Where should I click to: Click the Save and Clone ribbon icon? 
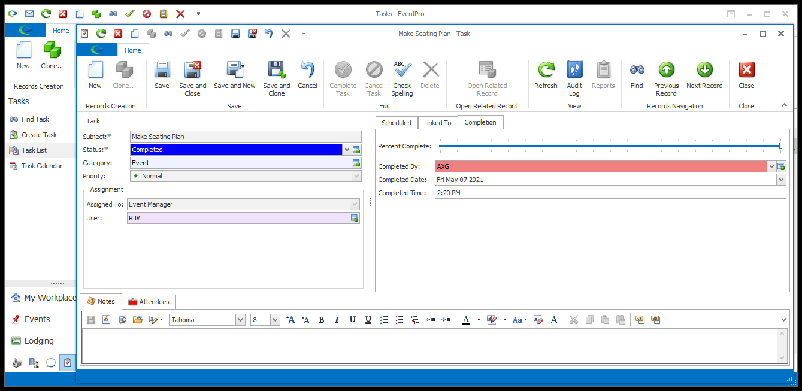[276, 70]
